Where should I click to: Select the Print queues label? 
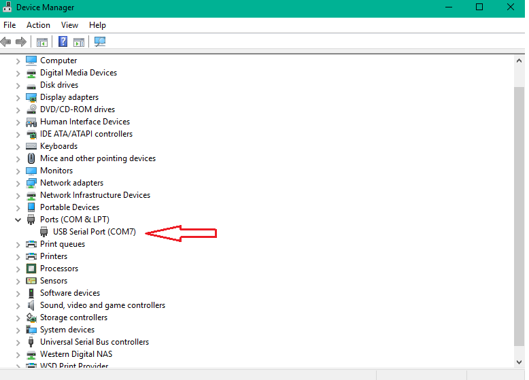(x=63, y=244)
